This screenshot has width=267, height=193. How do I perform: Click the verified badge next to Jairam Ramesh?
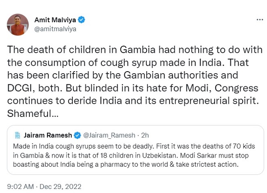coord(77,135)
